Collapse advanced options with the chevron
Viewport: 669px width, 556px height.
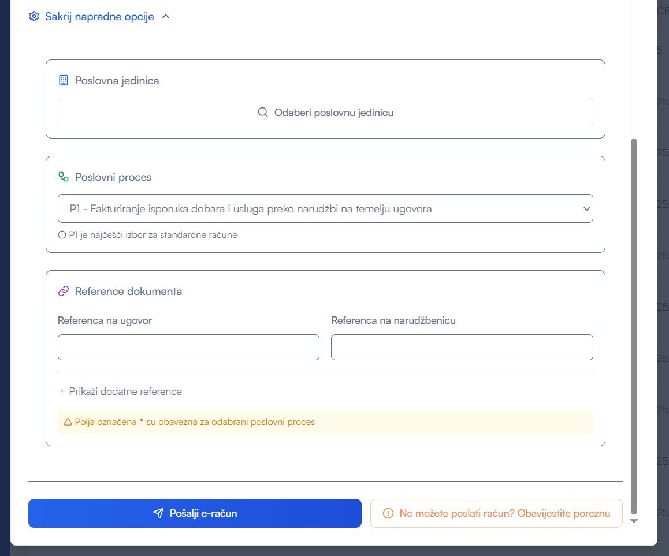pyautogui.click(x=166, y=17)
